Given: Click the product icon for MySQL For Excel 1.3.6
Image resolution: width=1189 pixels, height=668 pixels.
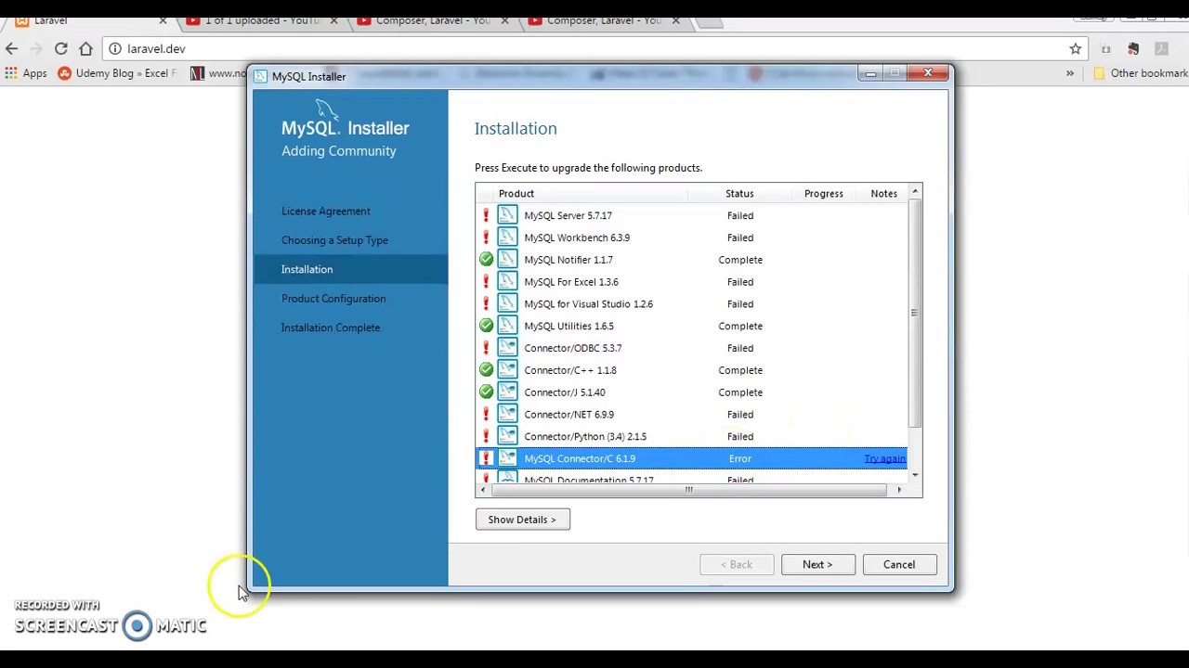Looking at the screenshot, I should [x=507, y=282].
